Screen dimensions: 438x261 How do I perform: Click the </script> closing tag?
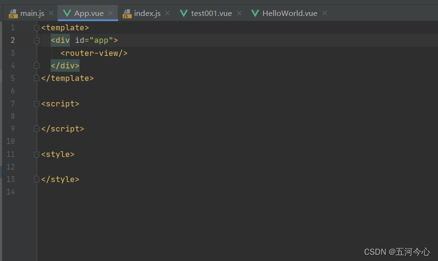(63, 129)
